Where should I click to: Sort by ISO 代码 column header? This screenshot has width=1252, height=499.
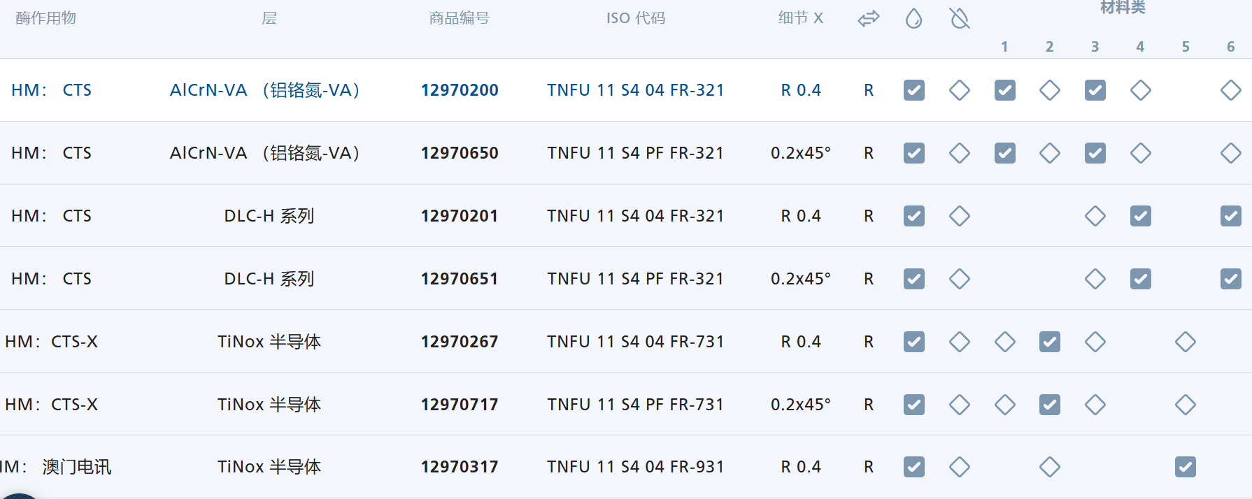tap(635, 18)
